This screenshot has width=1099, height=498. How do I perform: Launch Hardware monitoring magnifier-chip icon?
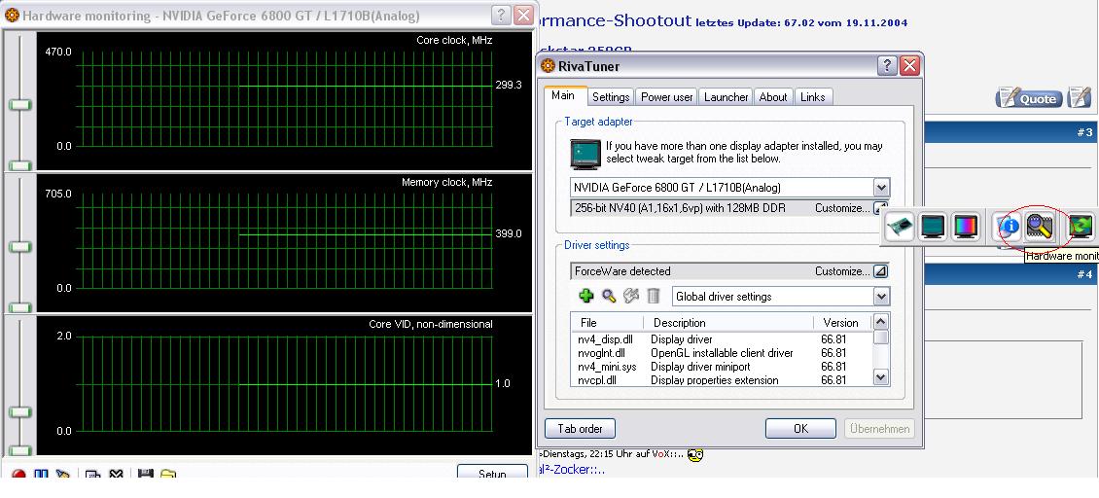click(1040, 227)
